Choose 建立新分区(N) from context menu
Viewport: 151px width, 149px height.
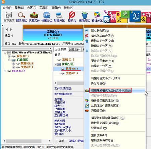coord(115,31)
